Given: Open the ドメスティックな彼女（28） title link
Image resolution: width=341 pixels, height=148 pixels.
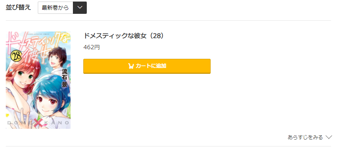Looking at the screenshot, I should [x=123, y=36].
